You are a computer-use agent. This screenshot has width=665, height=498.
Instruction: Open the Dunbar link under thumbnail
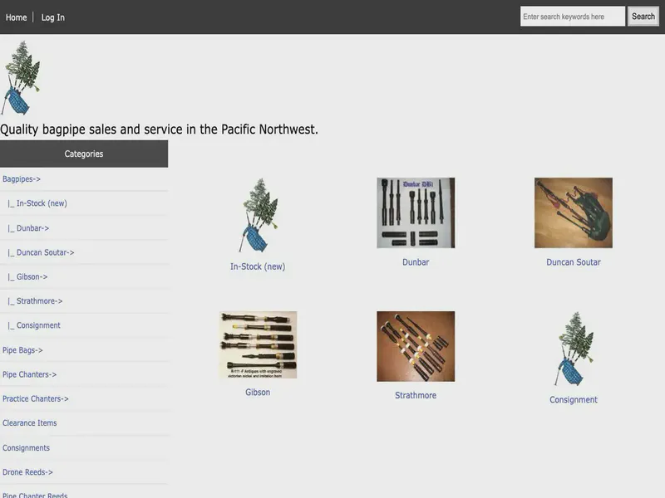pyautogui.click(x=416, y=262)
